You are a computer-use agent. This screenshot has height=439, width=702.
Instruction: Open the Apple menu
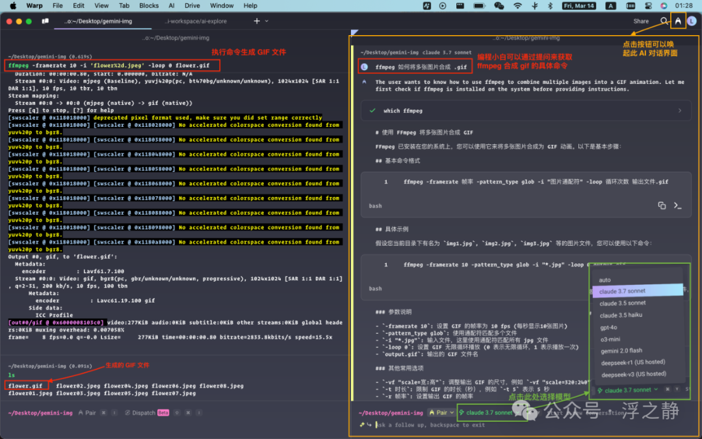click(13, 6)
